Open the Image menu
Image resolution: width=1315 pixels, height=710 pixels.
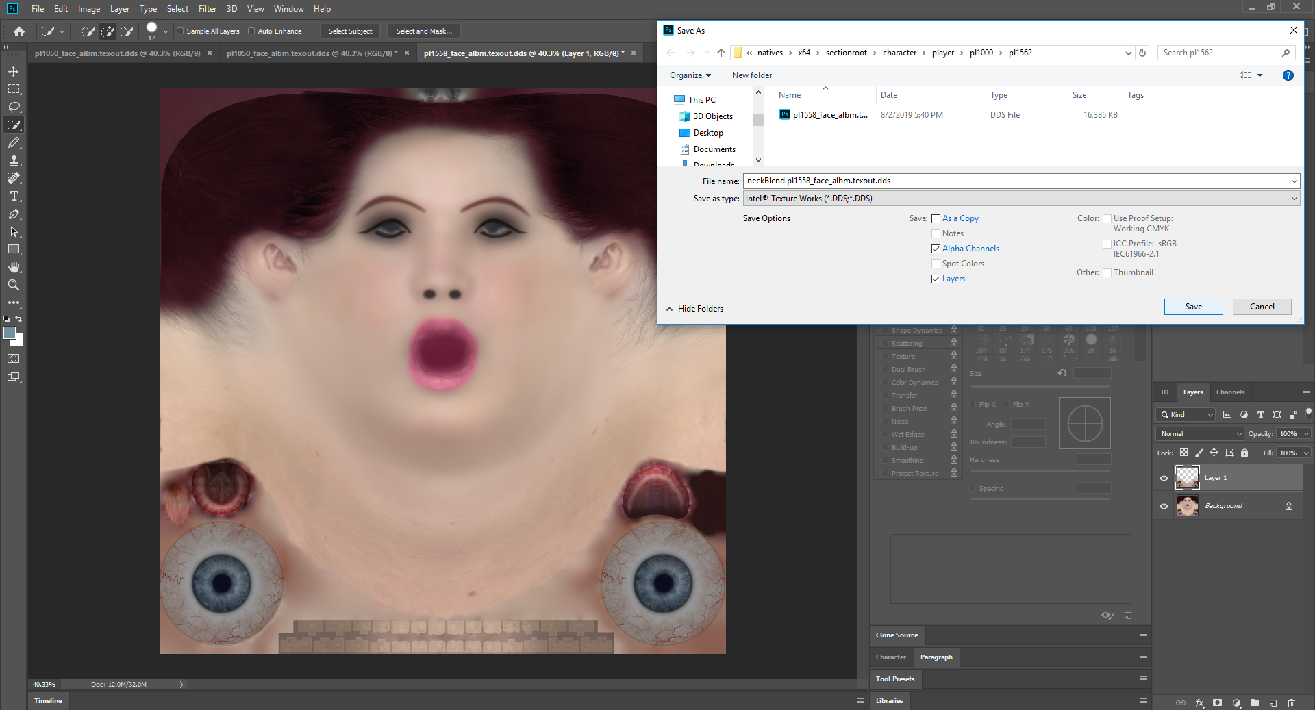[89, 9]
